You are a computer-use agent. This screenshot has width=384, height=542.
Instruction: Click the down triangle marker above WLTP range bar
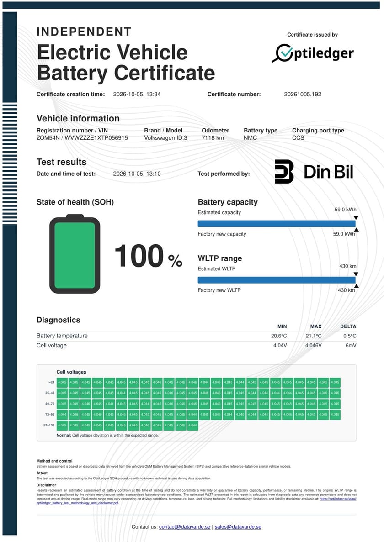click(x=356, y=274)
